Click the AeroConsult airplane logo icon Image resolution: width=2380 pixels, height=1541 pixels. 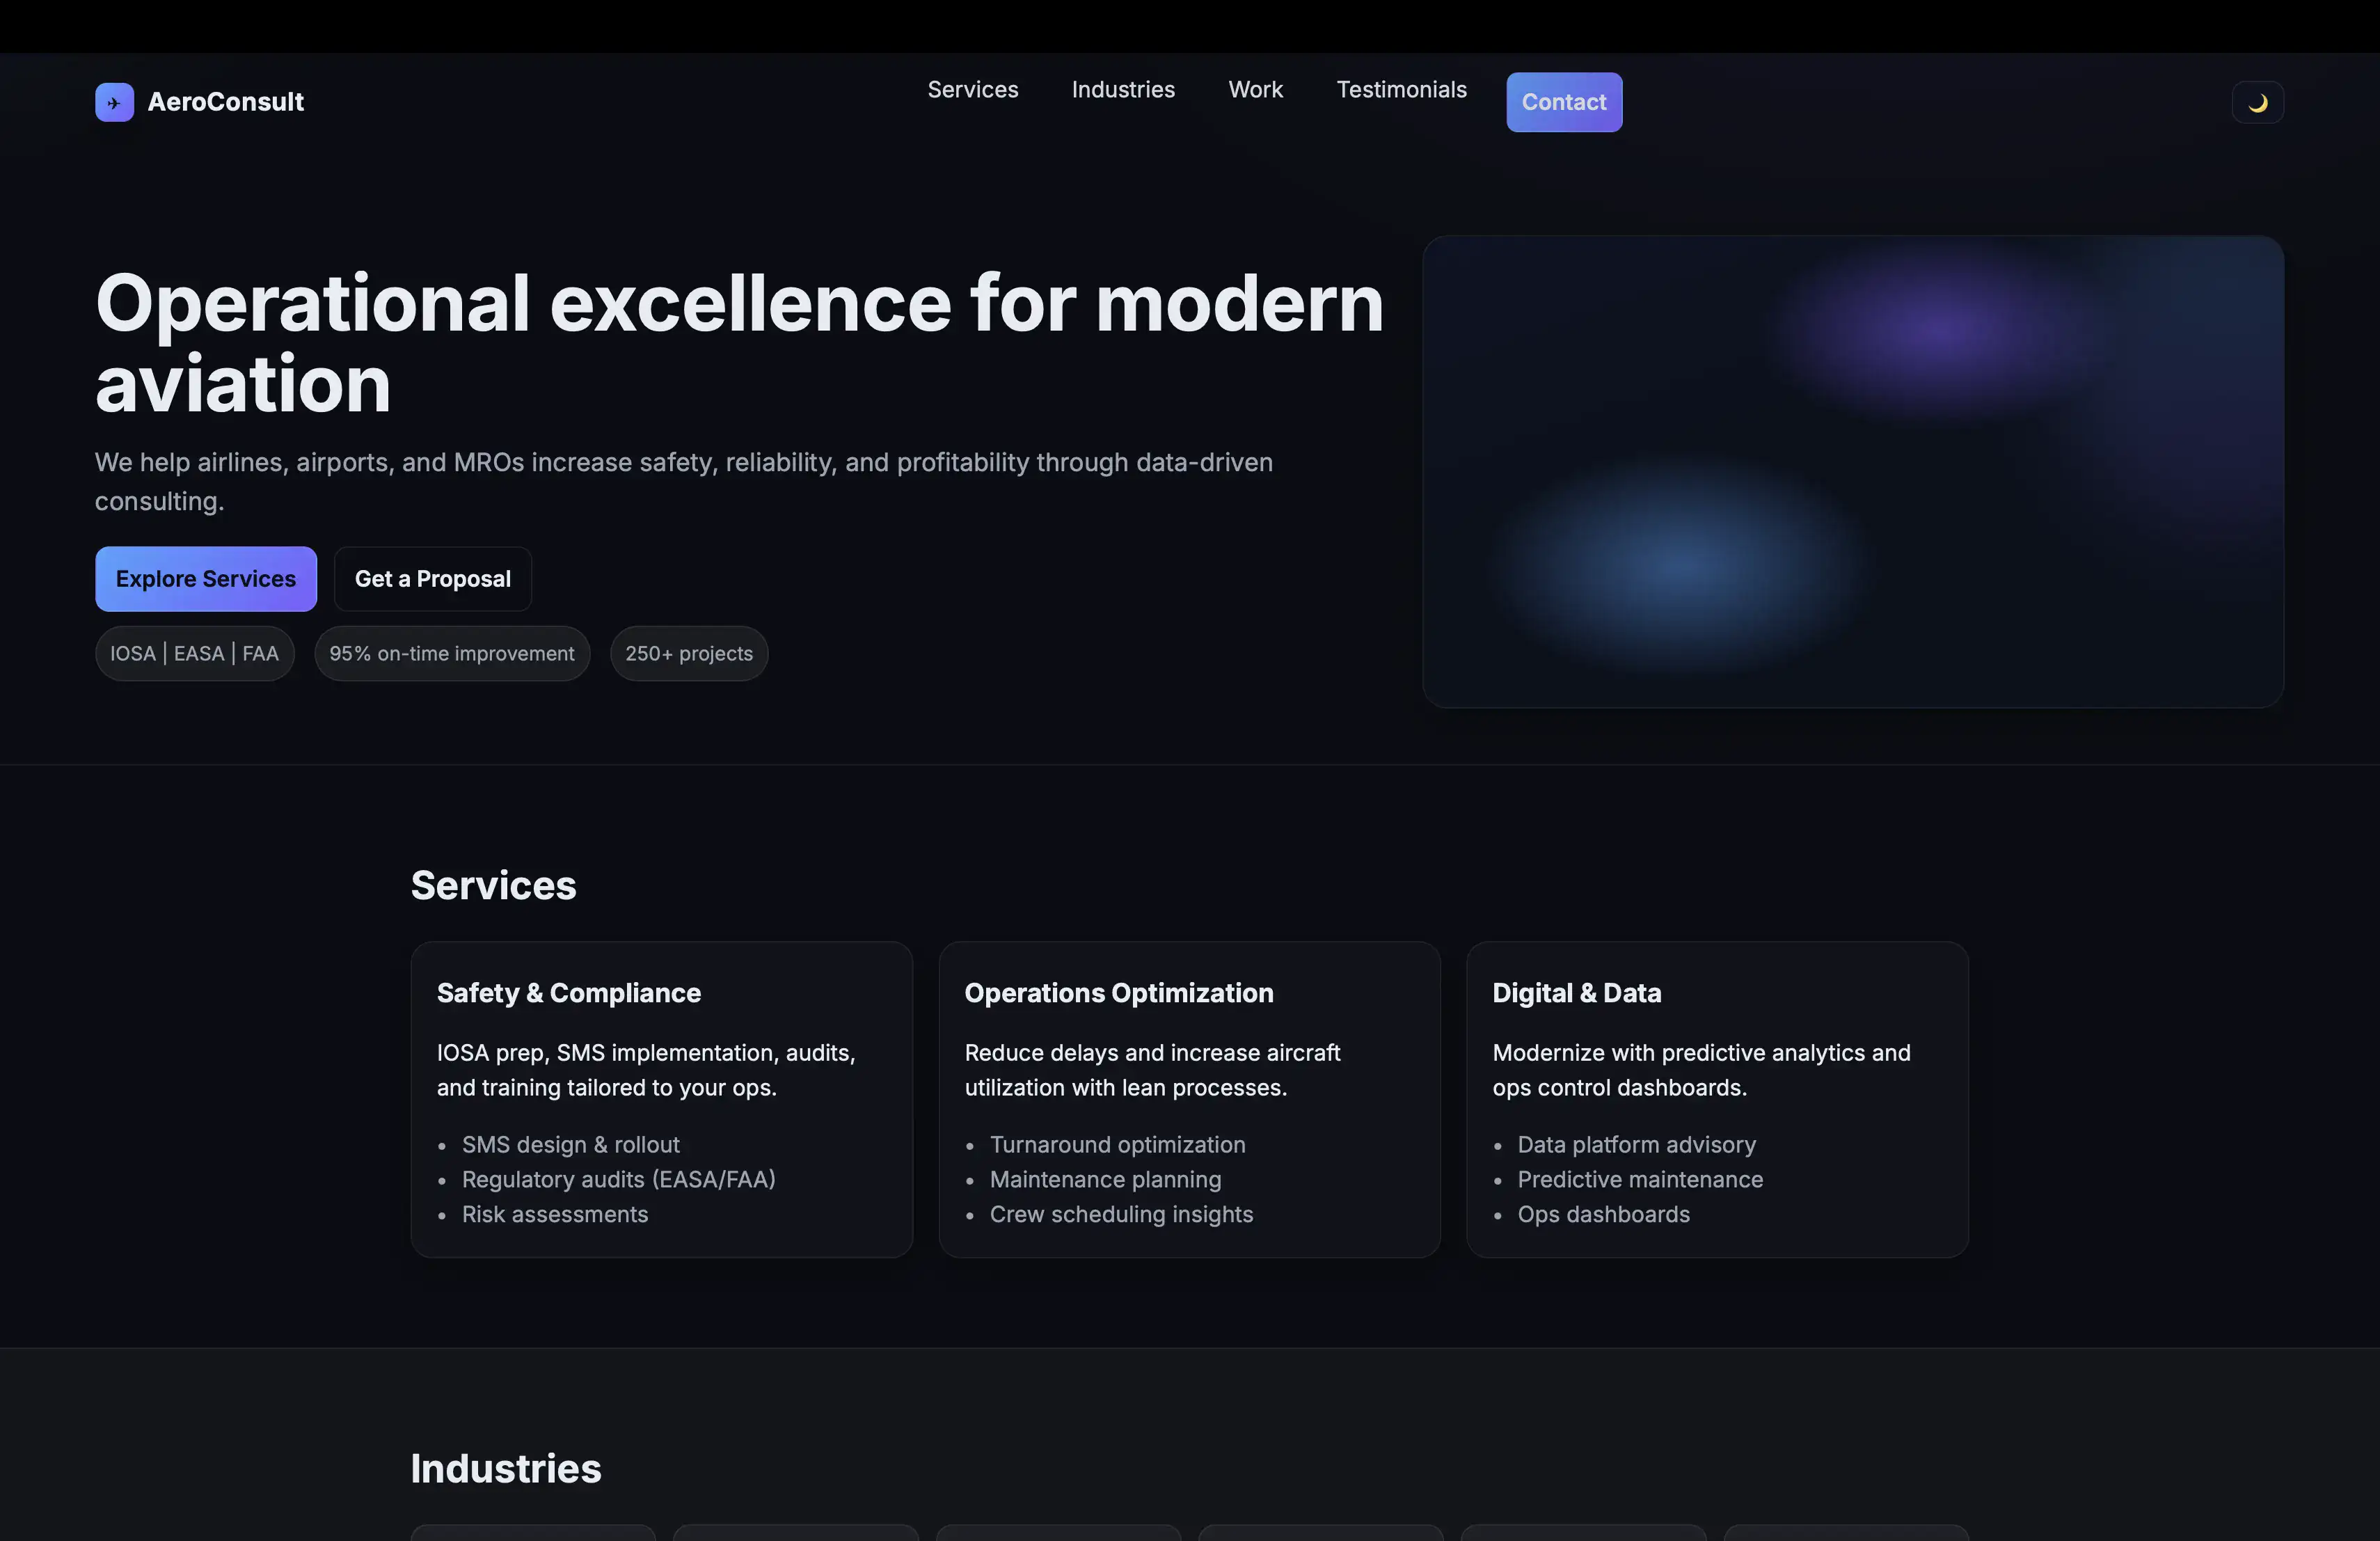tap(114, 102)
